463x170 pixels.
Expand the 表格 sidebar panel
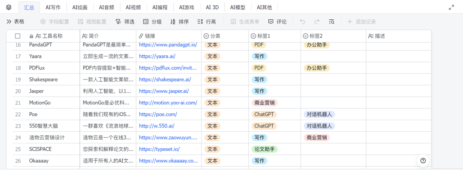[15, 21]
